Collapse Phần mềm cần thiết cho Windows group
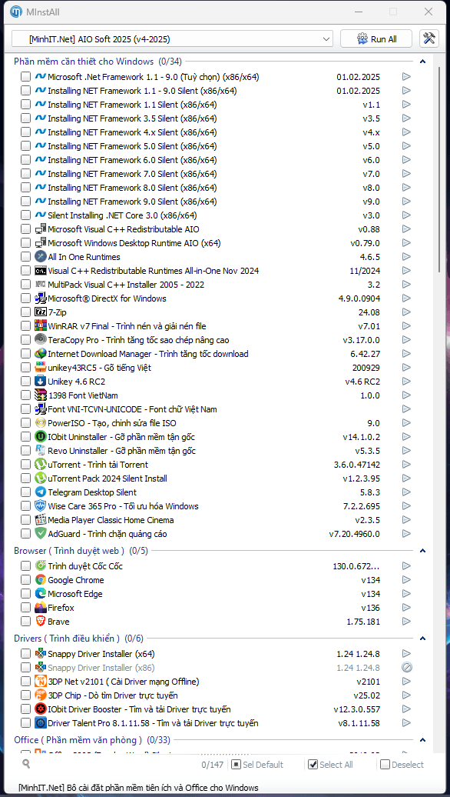Image resolution: width=450 pixels, height=797 pixels. [422, 62]
